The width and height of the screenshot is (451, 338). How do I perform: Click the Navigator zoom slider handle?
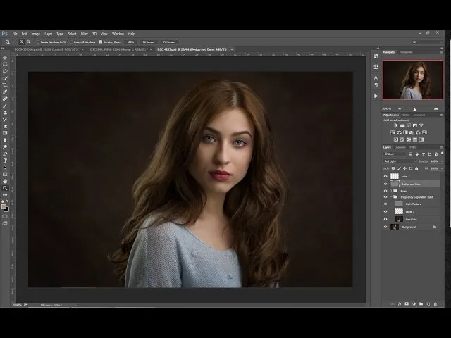[414, 110]
